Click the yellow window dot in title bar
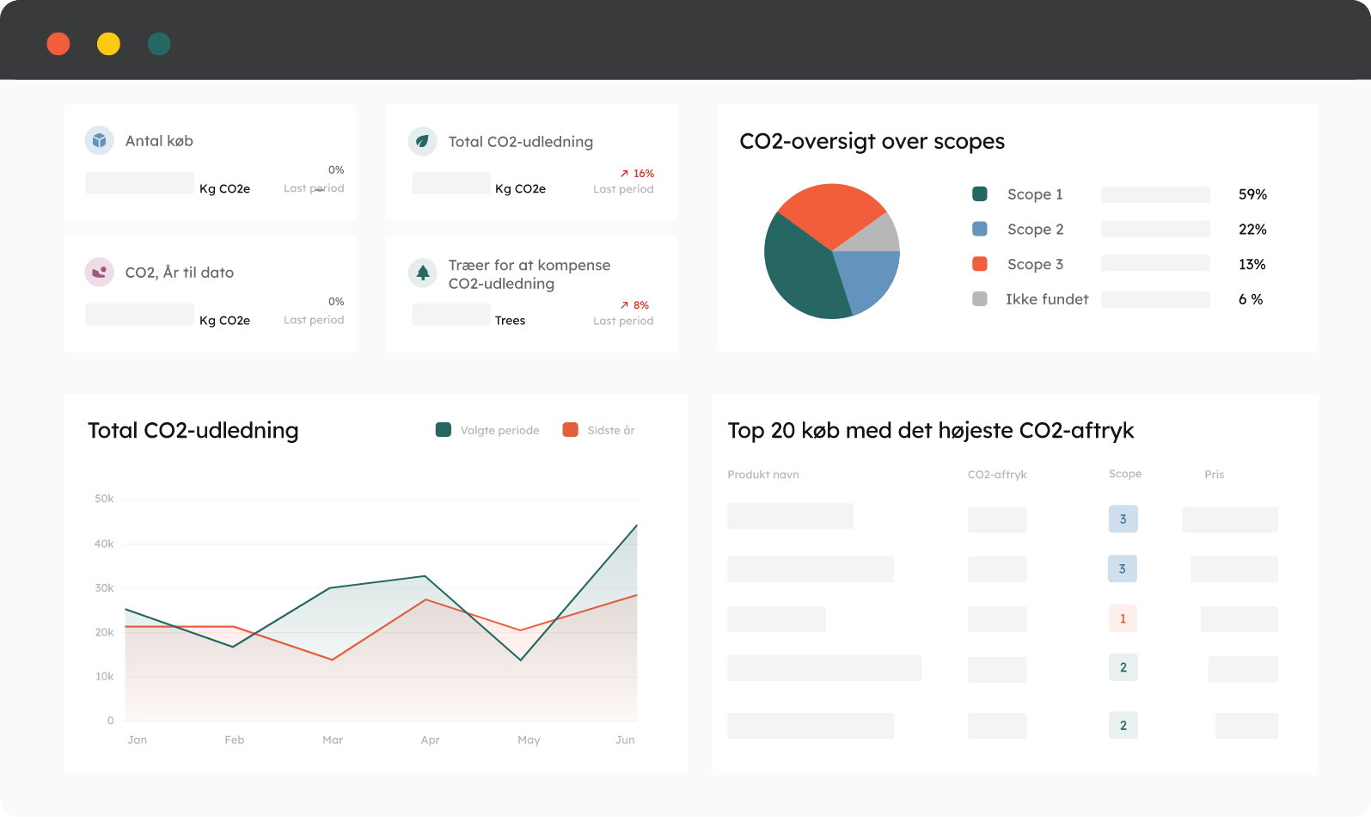 [x=108, y=44]
